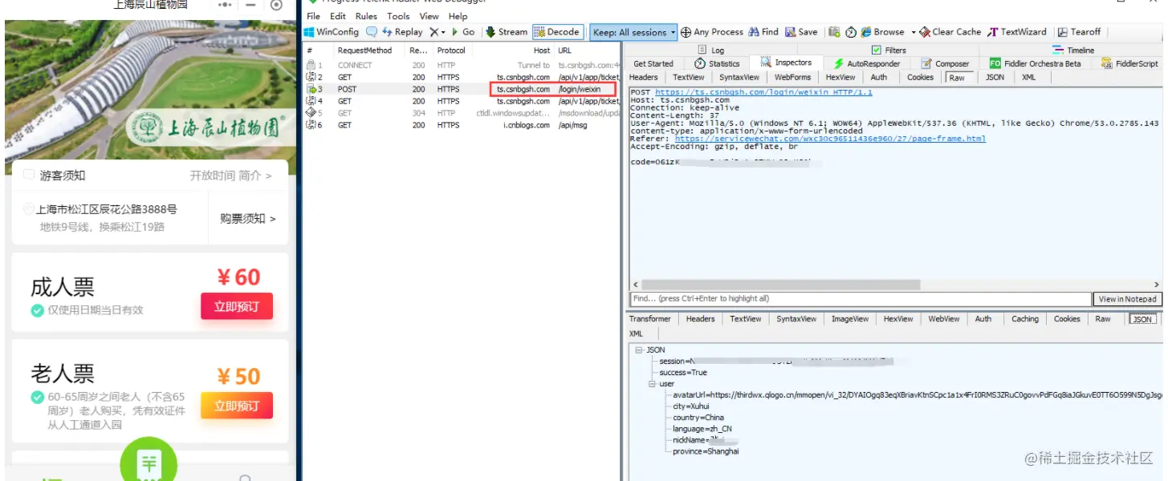The height and width of the screenshot is (481, 1168).
Task: Open the Rules menu
Action: [366, 16]
